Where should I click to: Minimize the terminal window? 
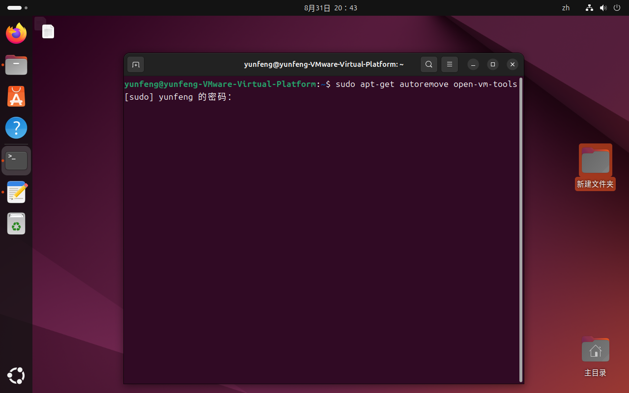point(473,64)
